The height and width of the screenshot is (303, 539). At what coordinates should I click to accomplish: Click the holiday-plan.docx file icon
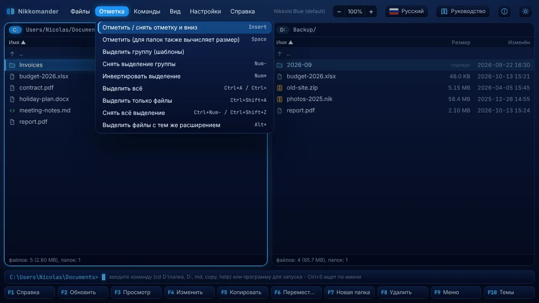(12, 99)
